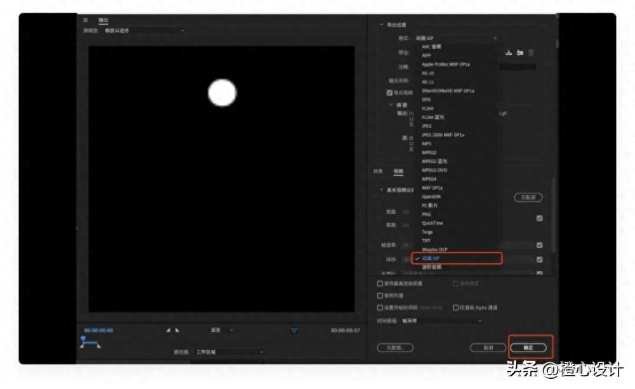Switch to the 视频 tab

pyautogui.click(x=399, y=171)
